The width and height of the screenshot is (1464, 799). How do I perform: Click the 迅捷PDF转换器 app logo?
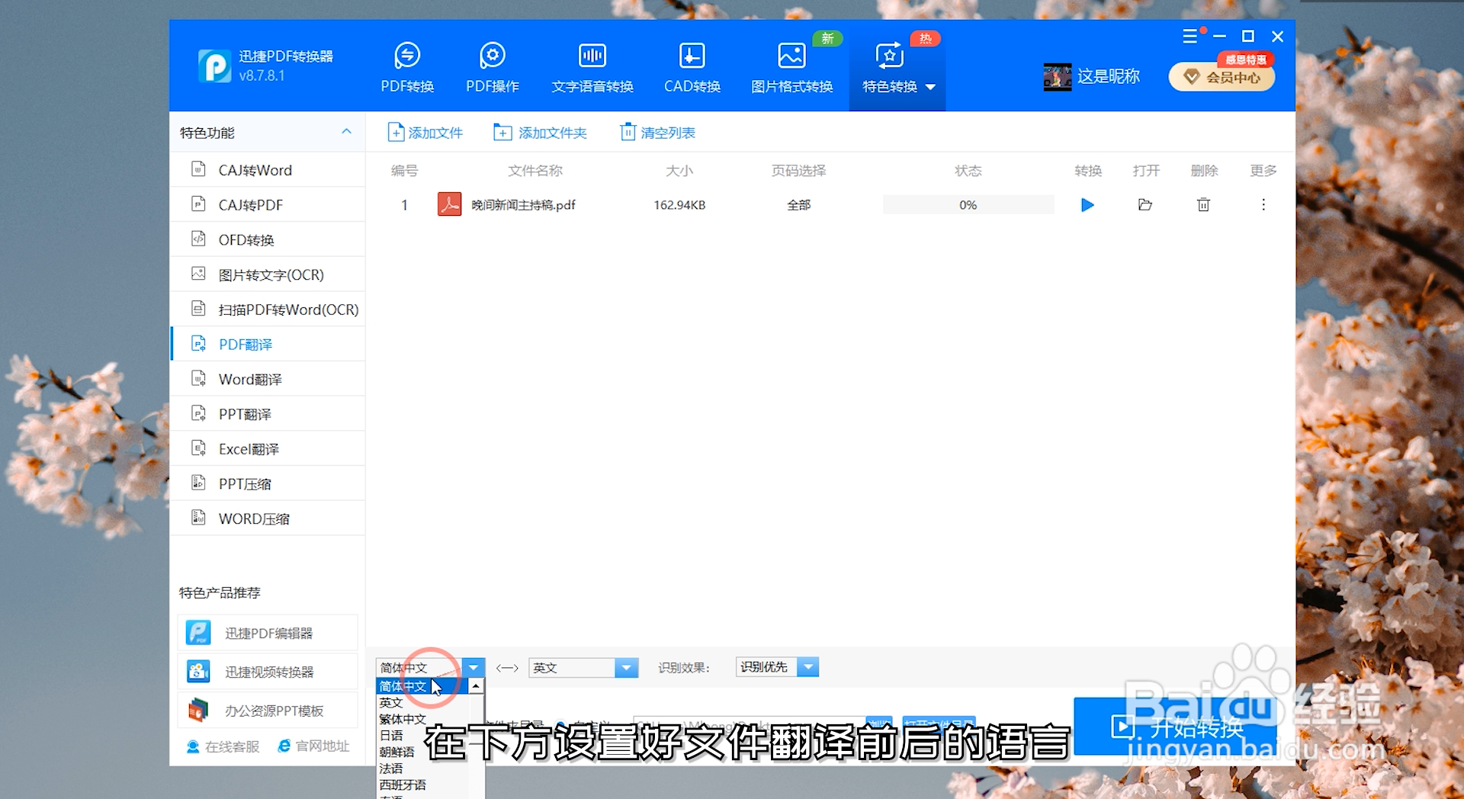pos(214,66)
